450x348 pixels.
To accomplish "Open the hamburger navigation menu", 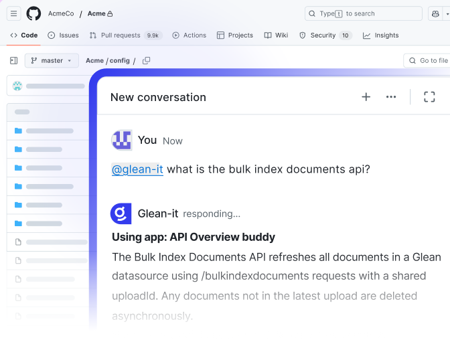I will [x=13, y=13].
